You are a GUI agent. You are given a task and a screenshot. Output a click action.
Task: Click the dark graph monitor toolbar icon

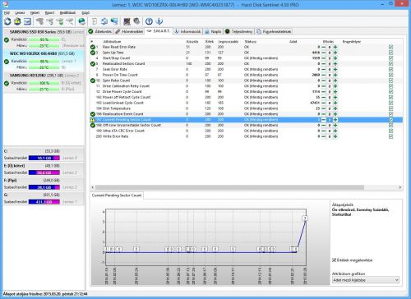coord(127,21)
